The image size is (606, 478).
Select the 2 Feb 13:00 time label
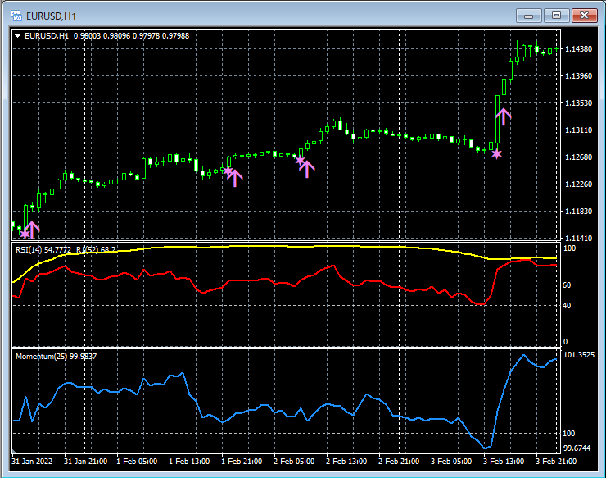click(348, 461)
